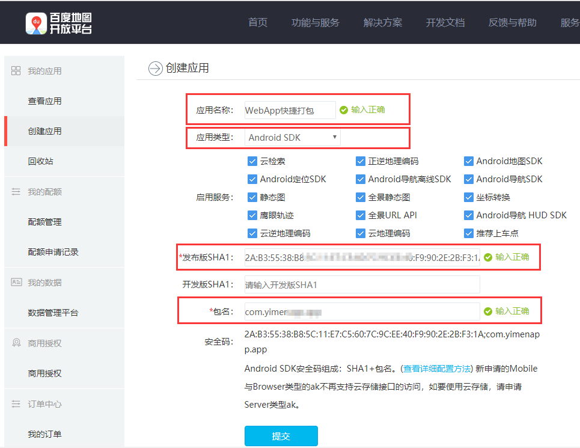Click the 我的应用 grid icon in sidebar
The image size is (580, 448).
tap(16, 71)
